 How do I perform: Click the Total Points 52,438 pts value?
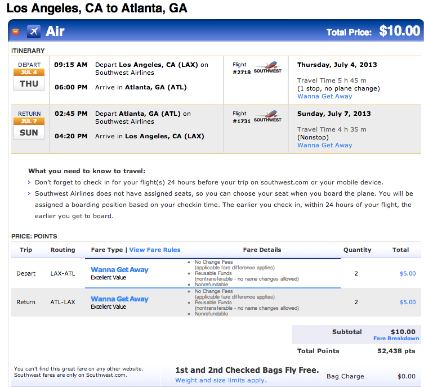pos(396,351)
